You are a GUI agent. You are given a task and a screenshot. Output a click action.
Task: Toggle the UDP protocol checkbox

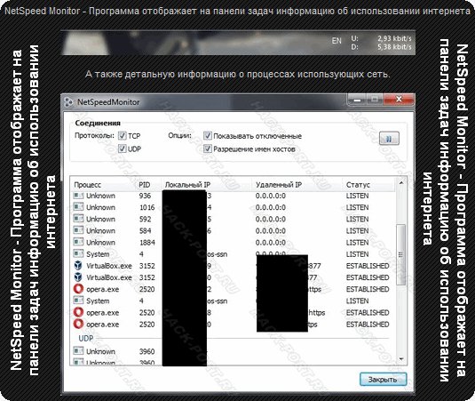pos(123,148)
